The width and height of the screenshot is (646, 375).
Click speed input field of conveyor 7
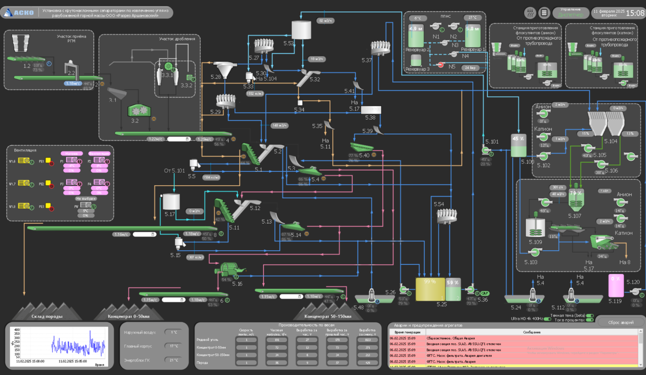click(x=291, y=296)
